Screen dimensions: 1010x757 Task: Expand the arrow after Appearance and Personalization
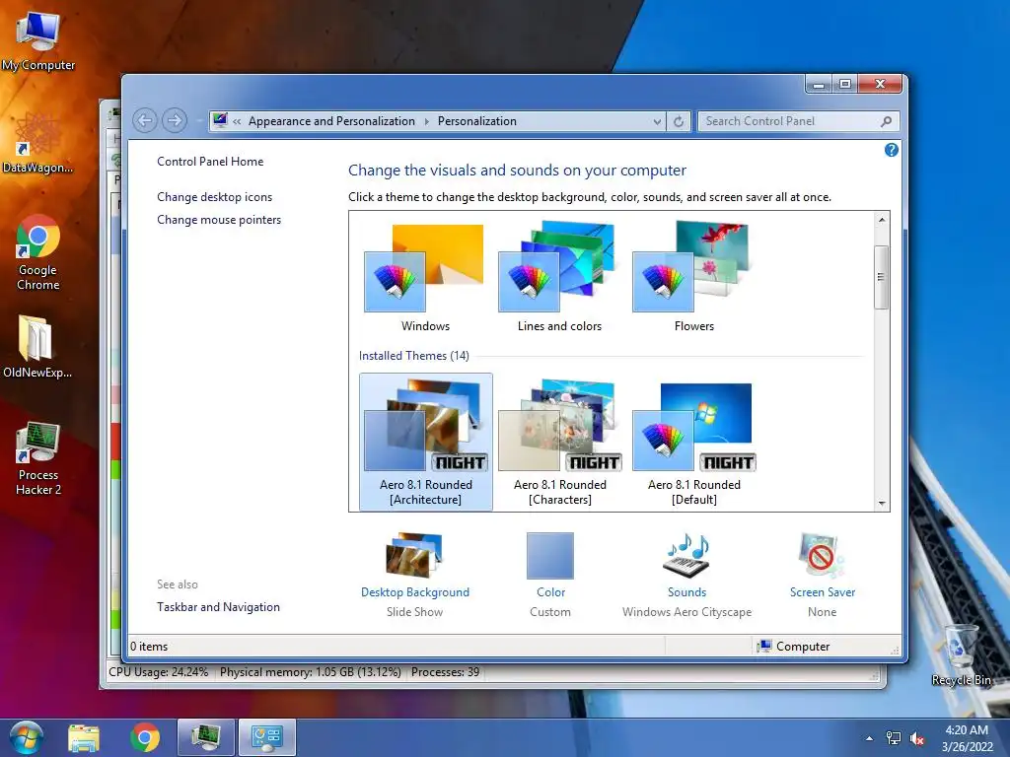click(x=426, y=121)
